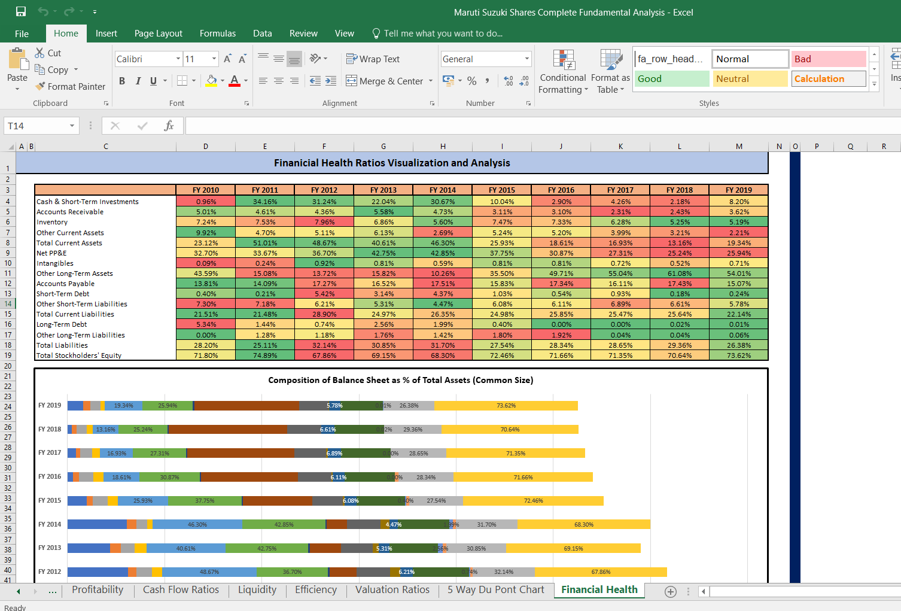Apply yellow fill color bucket
The height and width of the screenshot is (611, 901).
[x=211, y=80]
